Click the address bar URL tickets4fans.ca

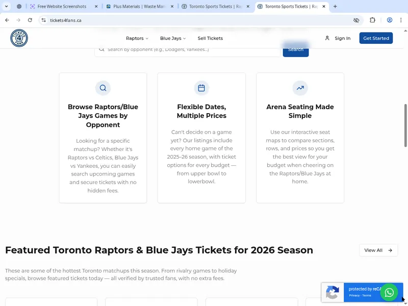66,20
